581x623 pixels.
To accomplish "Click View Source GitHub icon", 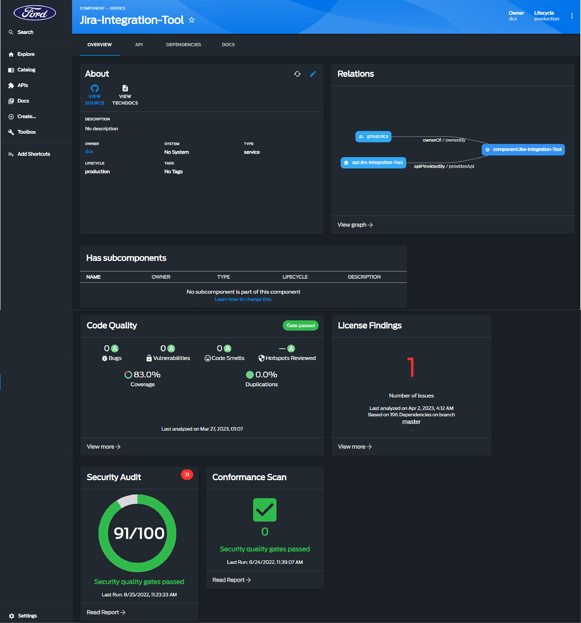I will click(x=95, y=88).
